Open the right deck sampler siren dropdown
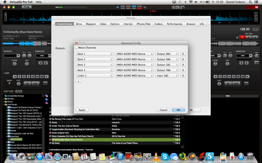 (x=244, y=56)
